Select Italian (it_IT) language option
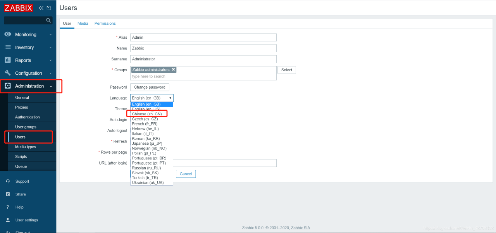 point(152,134)
